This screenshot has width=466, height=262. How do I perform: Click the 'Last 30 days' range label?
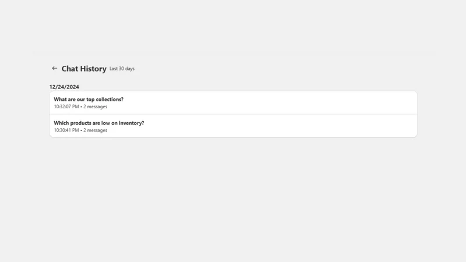[x=122, y=69]
